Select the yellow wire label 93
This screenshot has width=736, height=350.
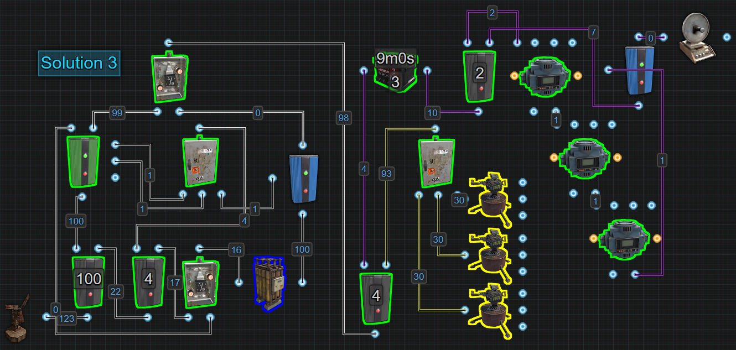tap(386, 173)
